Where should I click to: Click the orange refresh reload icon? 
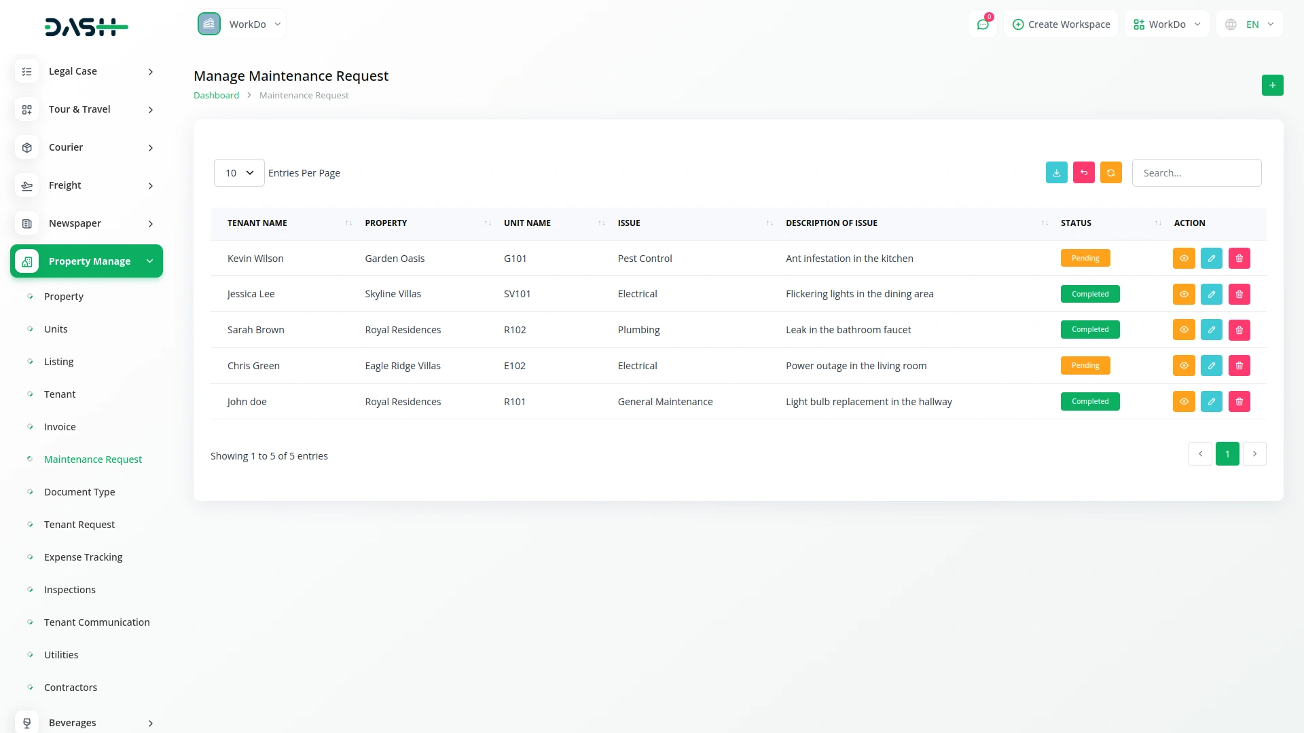[x=1110, y=173]
